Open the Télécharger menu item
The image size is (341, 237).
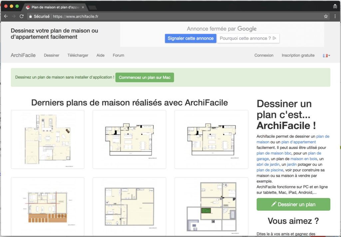pos(78,55)
